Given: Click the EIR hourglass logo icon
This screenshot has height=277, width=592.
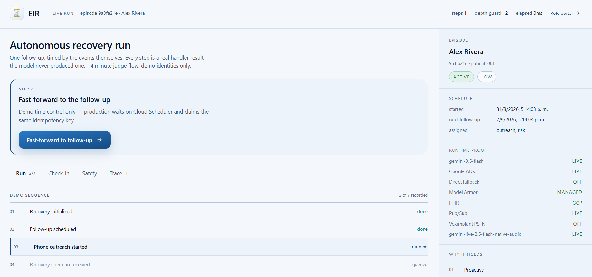Looking at the screenshot, I should point(17,13).
